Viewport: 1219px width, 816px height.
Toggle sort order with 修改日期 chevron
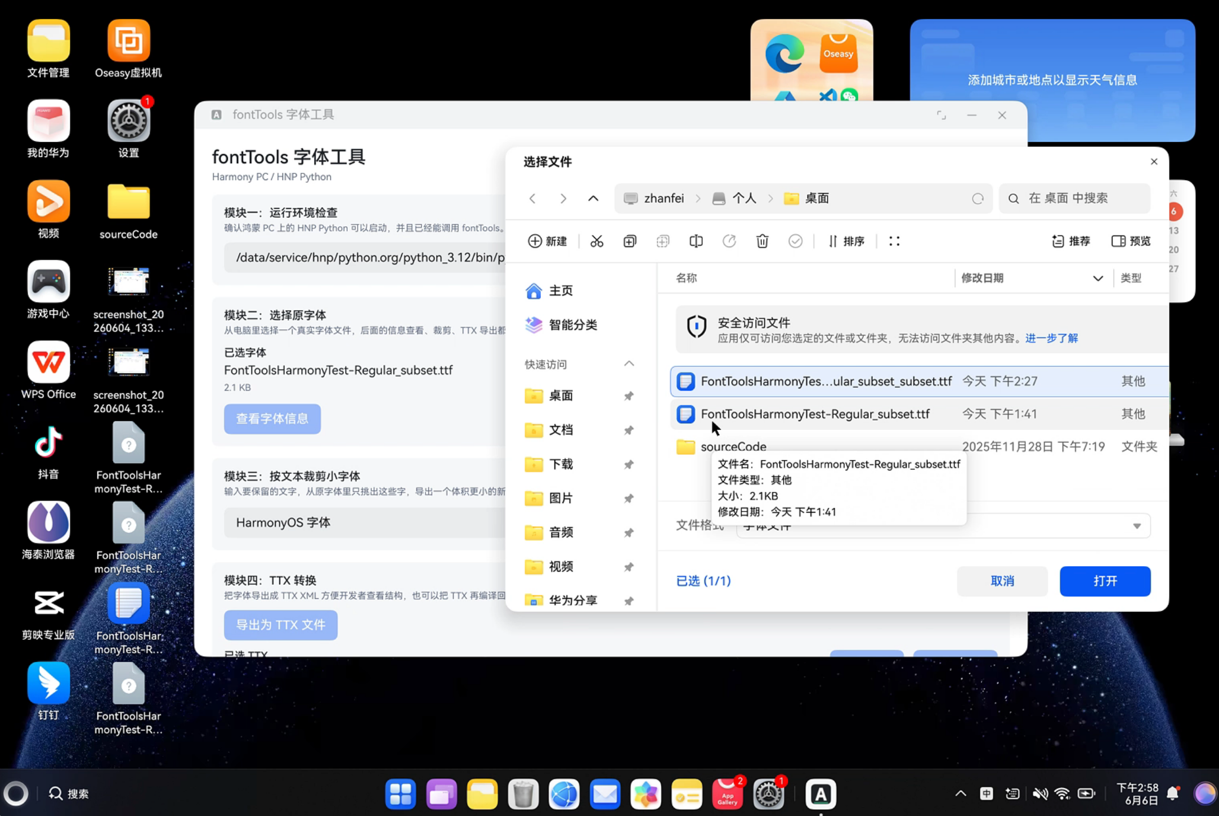pyautogui.click(x=1097, y=279)
